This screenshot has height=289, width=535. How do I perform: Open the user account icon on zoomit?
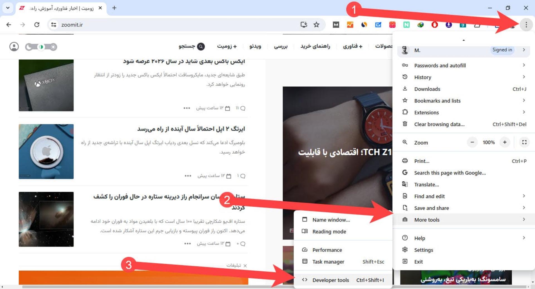[14, 47]
